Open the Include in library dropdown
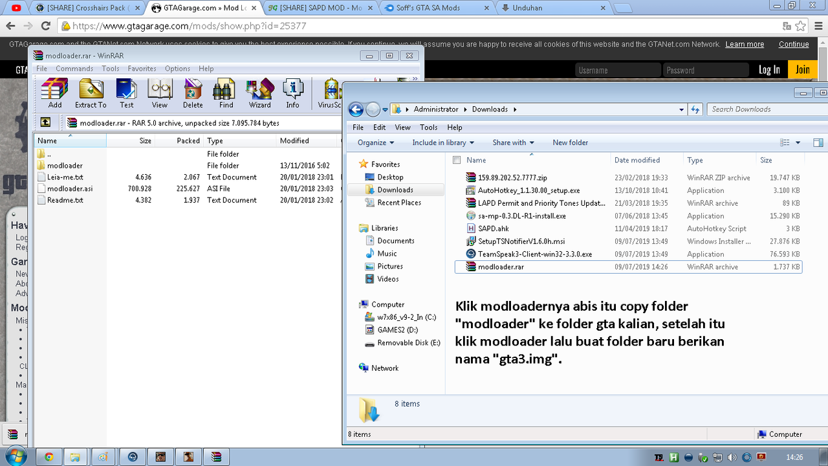Image resolution: width=828 pixels, height=466 pixels. pos(443,142)
